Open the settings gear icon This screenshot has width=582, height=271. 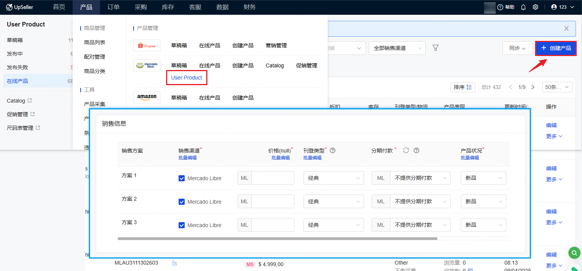point(535,7)
